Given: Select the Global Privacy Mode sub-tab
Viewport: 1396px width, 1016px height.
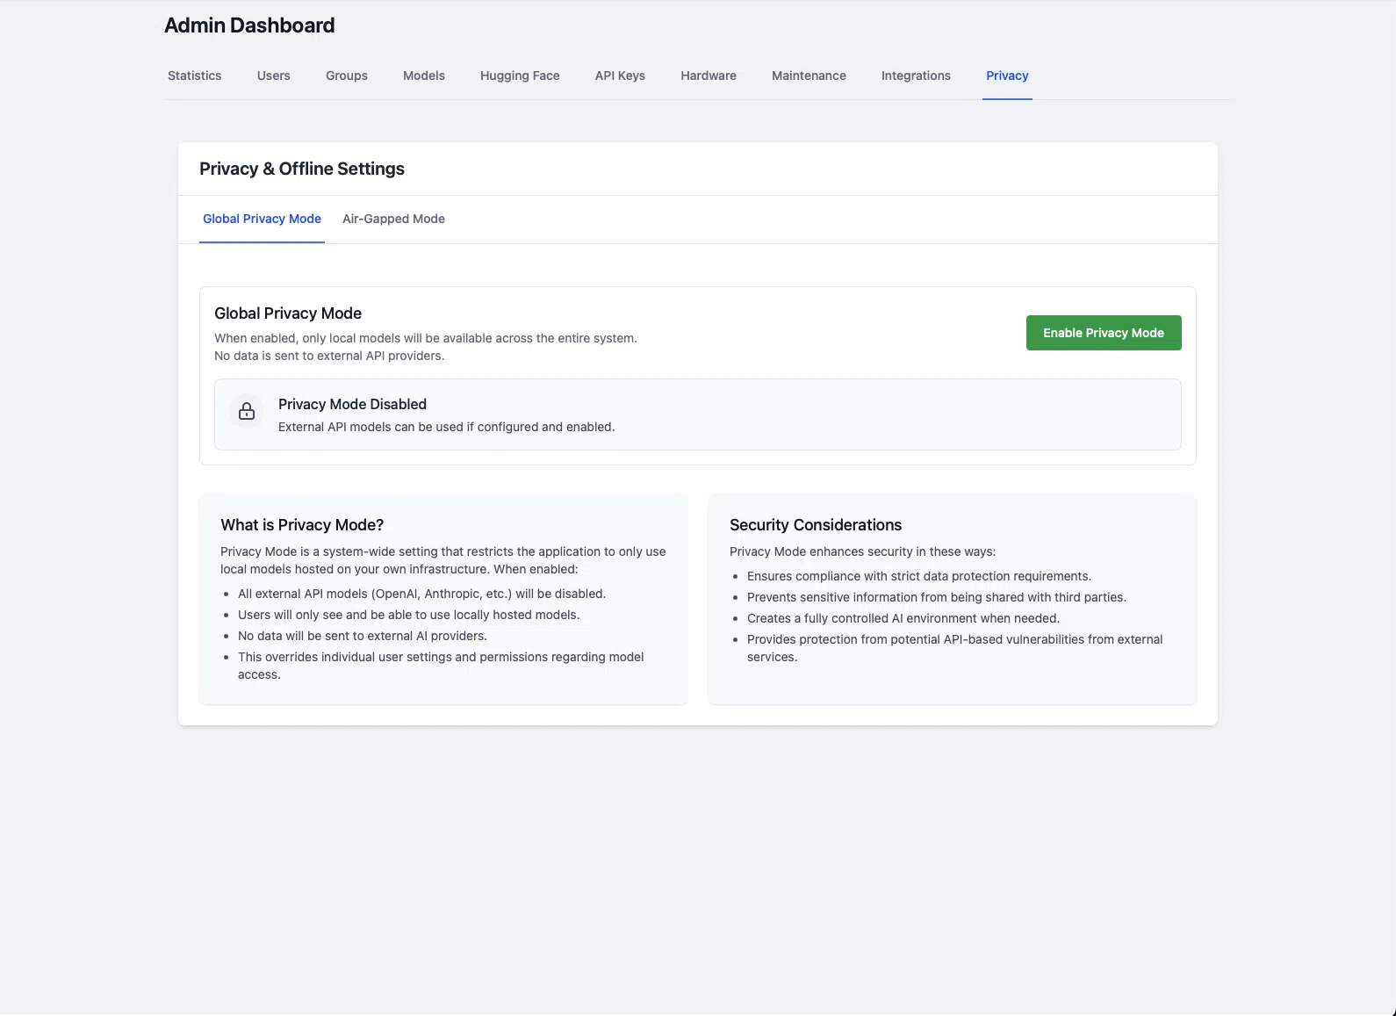Looking at the screenshot, I should coord(262,219).
